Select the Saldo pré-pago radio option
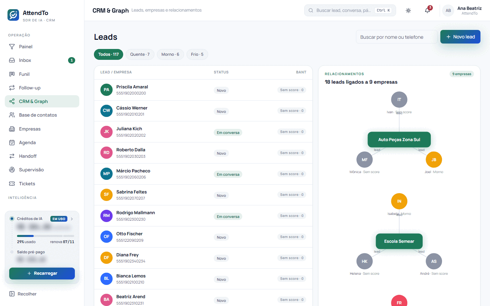Image resolution: width=490 pixels, height=306 pixels. pos(12,252)
